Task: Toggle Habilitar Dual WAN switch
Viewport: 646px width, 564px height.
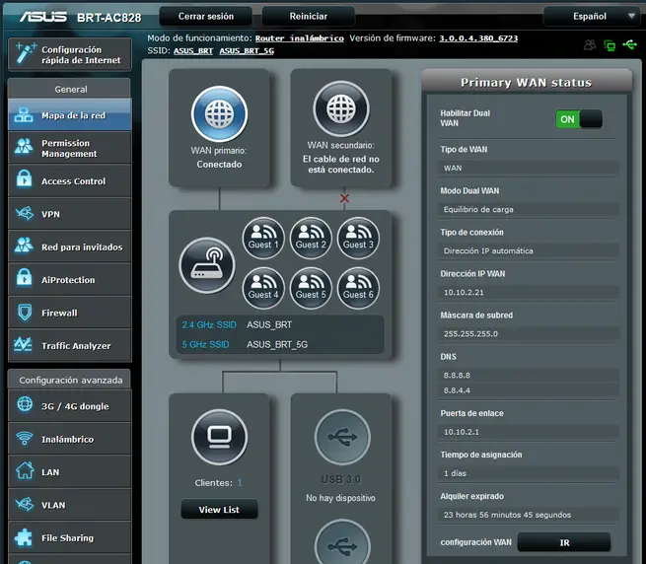Action: [x=578, y=119]
